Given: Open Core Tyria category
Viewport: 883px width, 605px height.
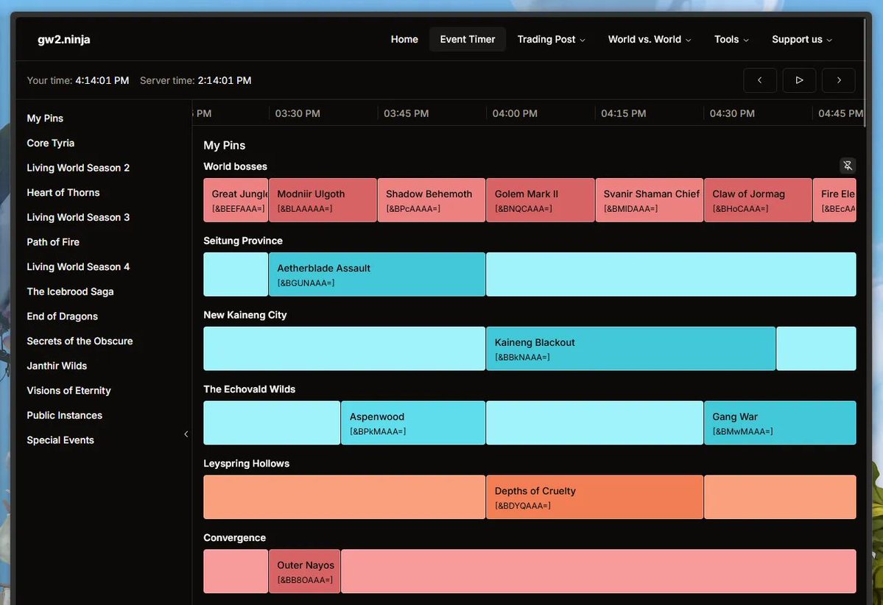Looking at the screenshot, I should click(51, 143).
